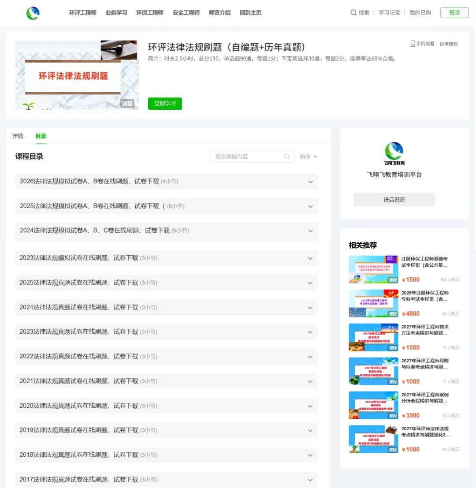Viewport: 476px width, 488px height.
Task: Expand 2022法律法规真题试卷 section
Action: click(x=167, y=356)
